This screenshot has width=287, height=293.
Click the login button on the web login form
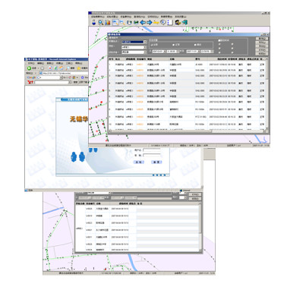[x=139, y=162]
